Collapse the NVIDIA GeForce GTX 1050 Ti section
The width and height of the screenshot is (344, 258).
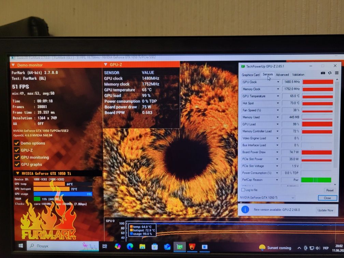coord(18,173)
